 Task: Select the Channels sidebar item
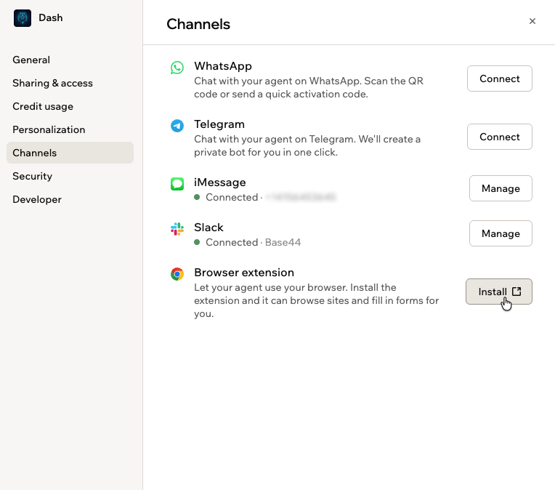pos(70,153)
